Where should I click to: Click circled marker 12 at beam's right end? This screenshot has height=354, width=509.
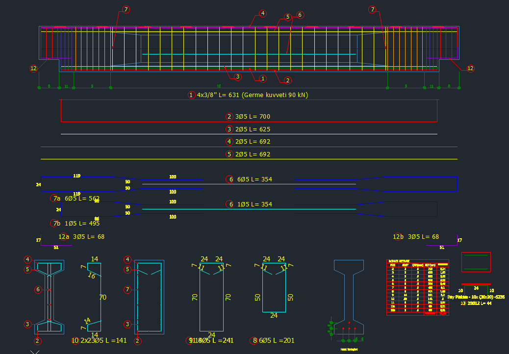pyautogui.click(x=470, y=69)
